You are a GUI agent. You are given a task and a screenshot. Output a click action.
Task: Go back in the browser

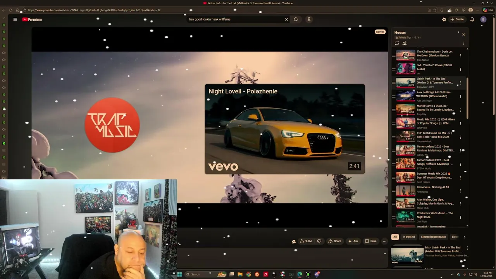pyautogui.click(x=4, y=10)
